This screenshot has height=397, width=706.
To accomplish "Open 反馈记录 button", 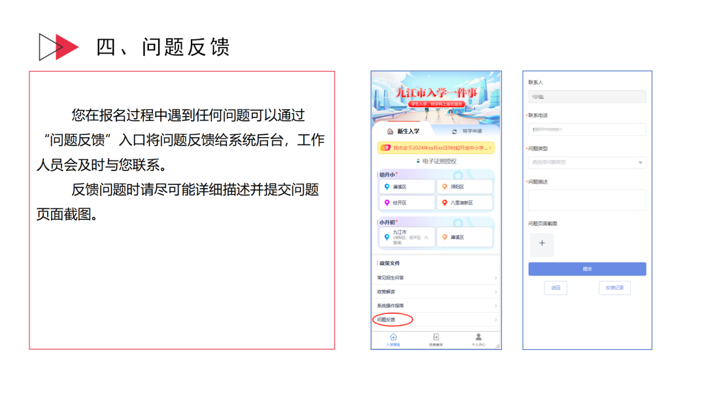I will (614, 288).
